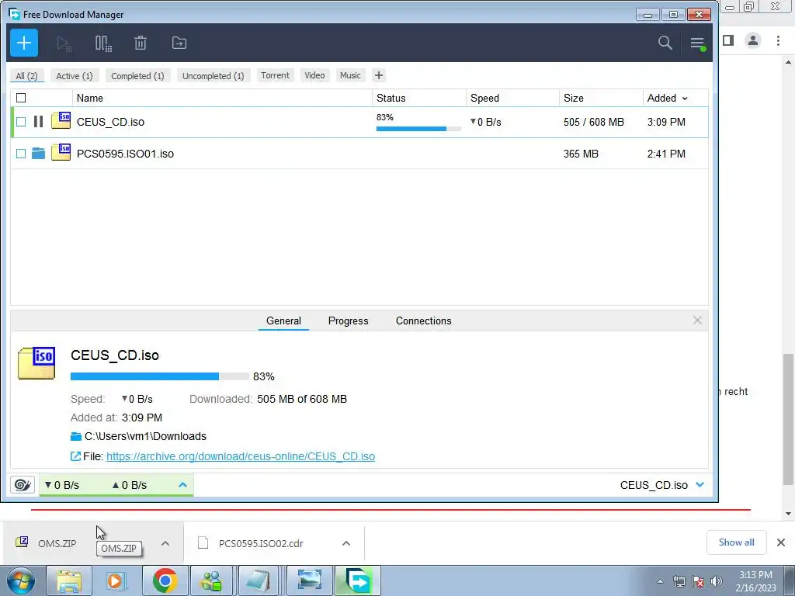Collapse details via CEUS_CD.iso chevron at bottom right
The height and width of the screenshot is (596, 795).
pos(700,485)
